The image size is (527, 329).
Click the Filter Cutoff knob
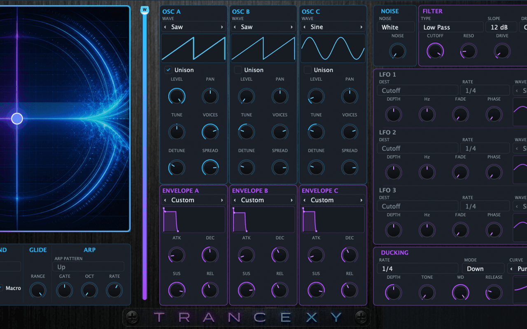point(435,51)
